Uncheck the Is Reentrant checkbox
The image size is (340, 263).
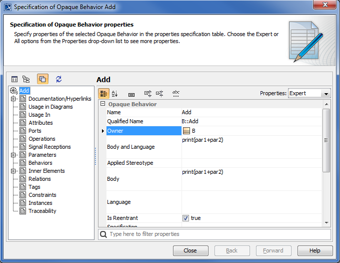[x=185, y=218]
